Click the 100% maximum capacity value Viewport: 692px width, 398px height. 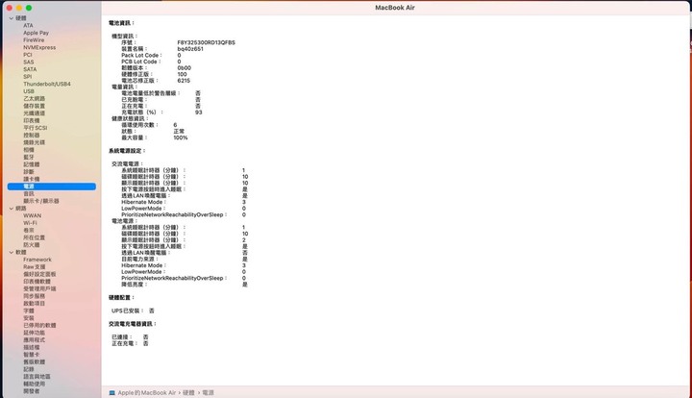[x=181, y=138]
